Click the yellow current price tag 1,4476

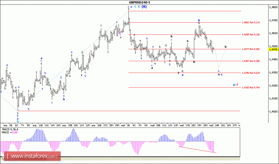[x=273, y=49]
